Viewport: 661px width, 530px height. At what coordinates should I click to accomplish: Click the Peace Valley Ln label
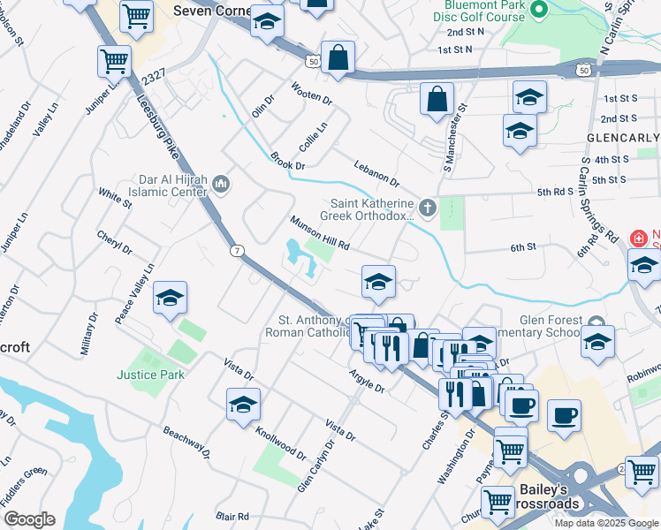point(135,294)
